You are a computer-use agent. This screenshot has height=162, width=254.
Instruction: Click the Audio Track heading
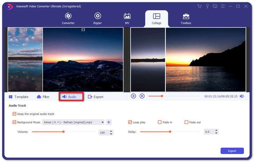coord(17,106)
